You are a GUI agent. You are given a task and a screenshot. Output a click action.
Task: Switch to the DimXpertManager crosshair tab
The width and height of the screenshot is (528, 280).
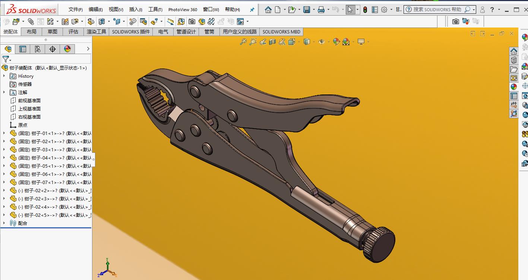pos(53,49)
